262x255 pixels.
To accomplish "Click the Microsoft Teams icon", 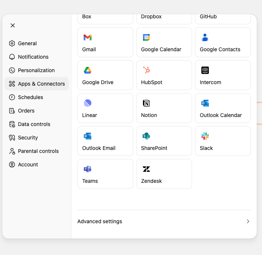I will (88, 169).
